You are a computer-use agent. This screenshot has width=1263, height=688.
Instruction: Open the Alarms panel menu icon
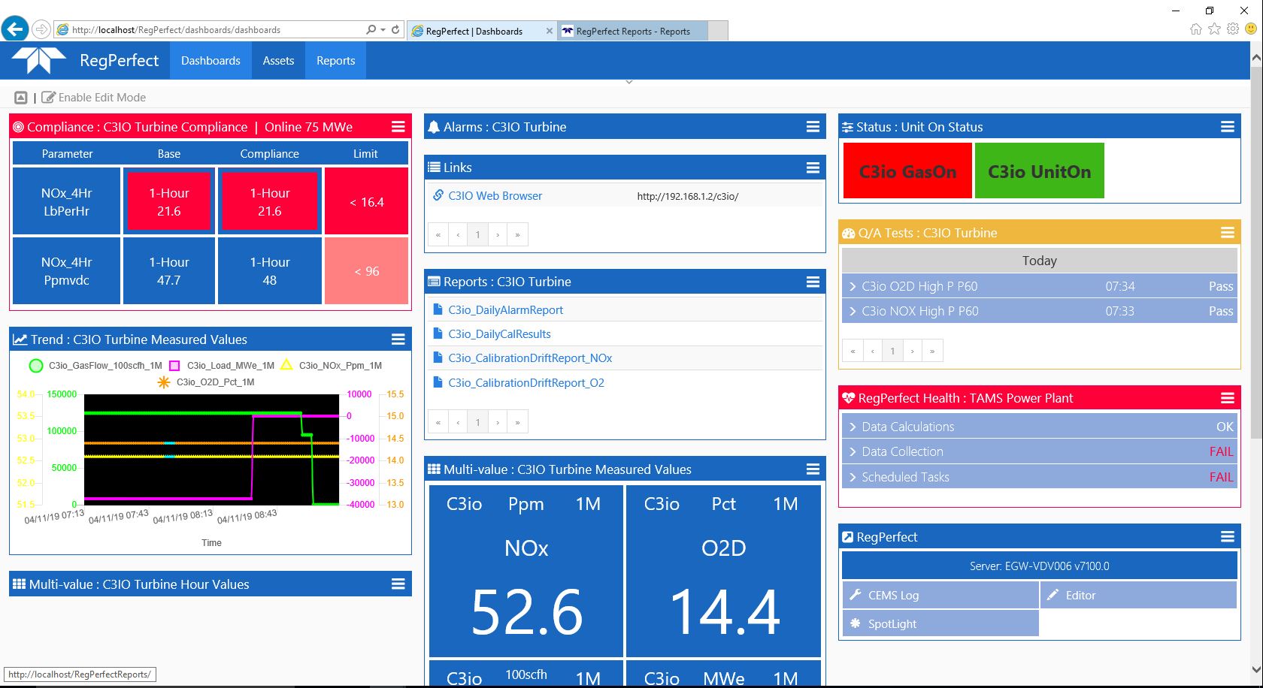point(813,127)
